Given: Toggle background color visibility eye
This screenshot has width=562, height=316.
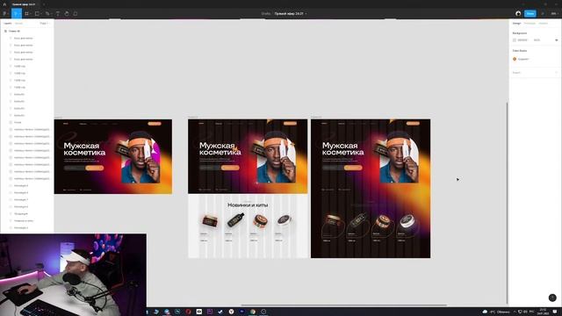Looking at the screenshot, I should click(x=556, y=40).
